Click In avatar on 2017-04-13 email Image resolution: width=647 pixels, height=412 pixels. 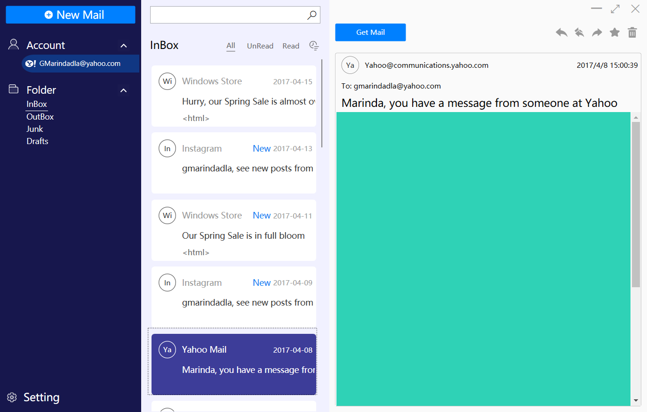[168, 148]
